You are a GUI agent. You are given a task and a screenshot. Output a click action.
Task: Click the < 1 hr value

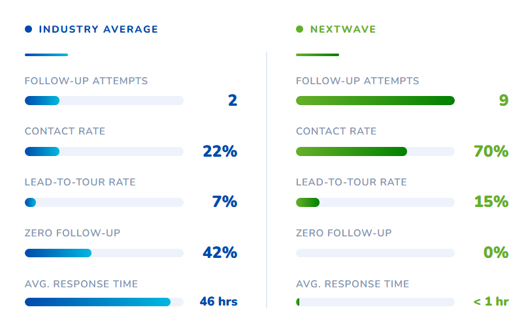tap(491, 302)
